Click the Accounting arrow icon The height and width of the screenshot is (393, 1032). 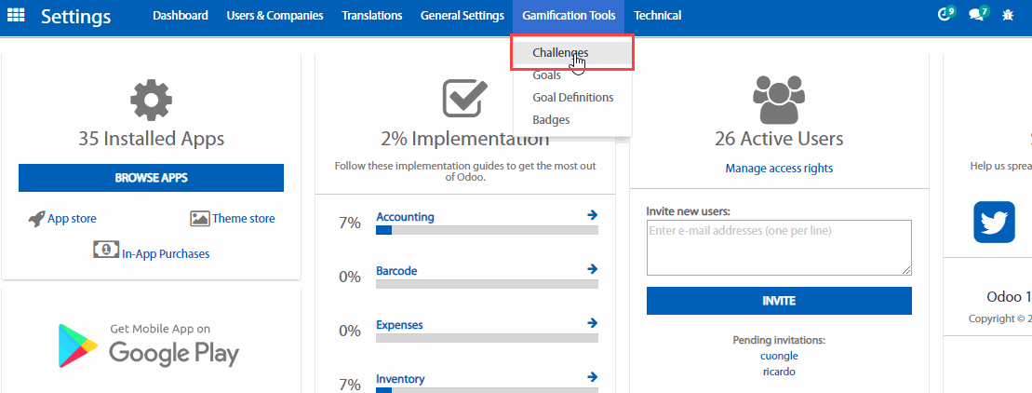coord(592,216)
